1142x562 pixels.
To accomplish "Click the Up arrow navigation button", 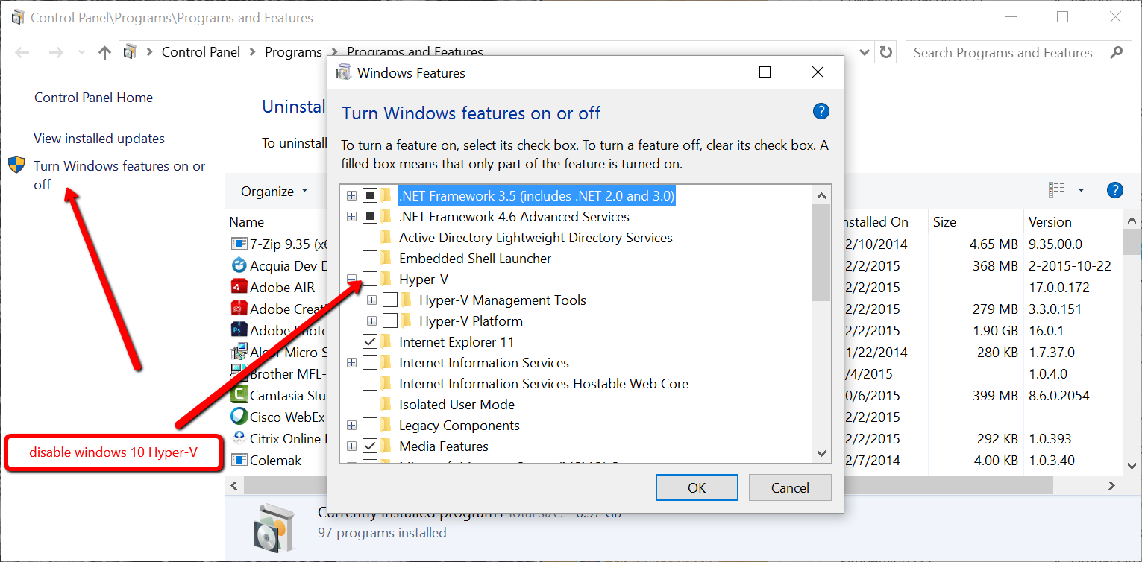I will [104, 52].
